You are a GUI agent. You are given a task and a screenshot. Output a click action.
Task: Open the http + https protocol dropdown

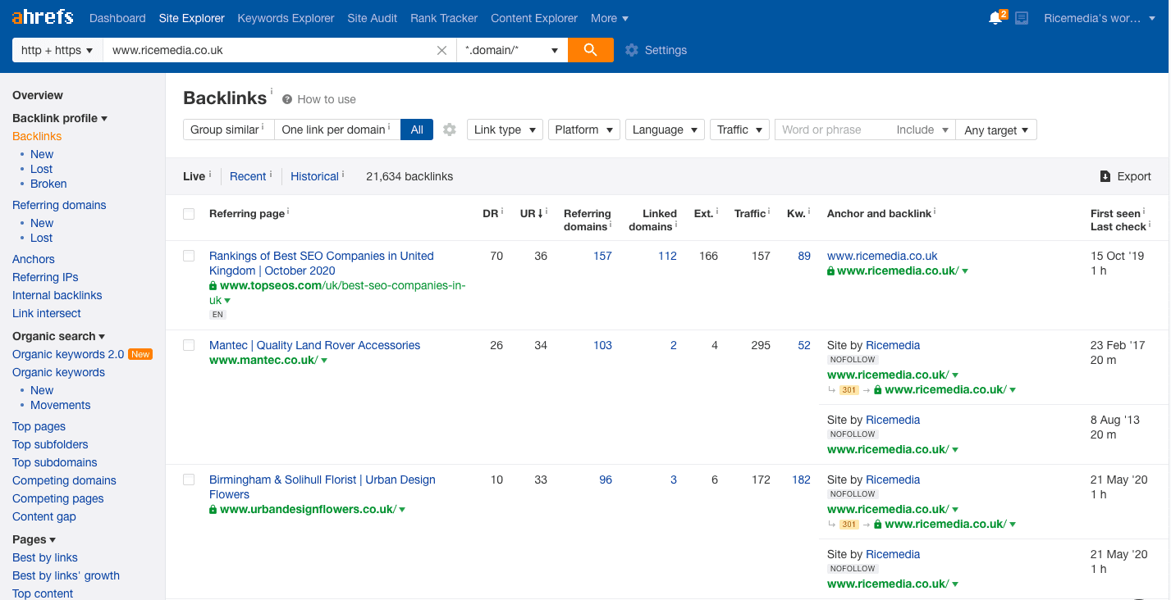pos(57,50)
